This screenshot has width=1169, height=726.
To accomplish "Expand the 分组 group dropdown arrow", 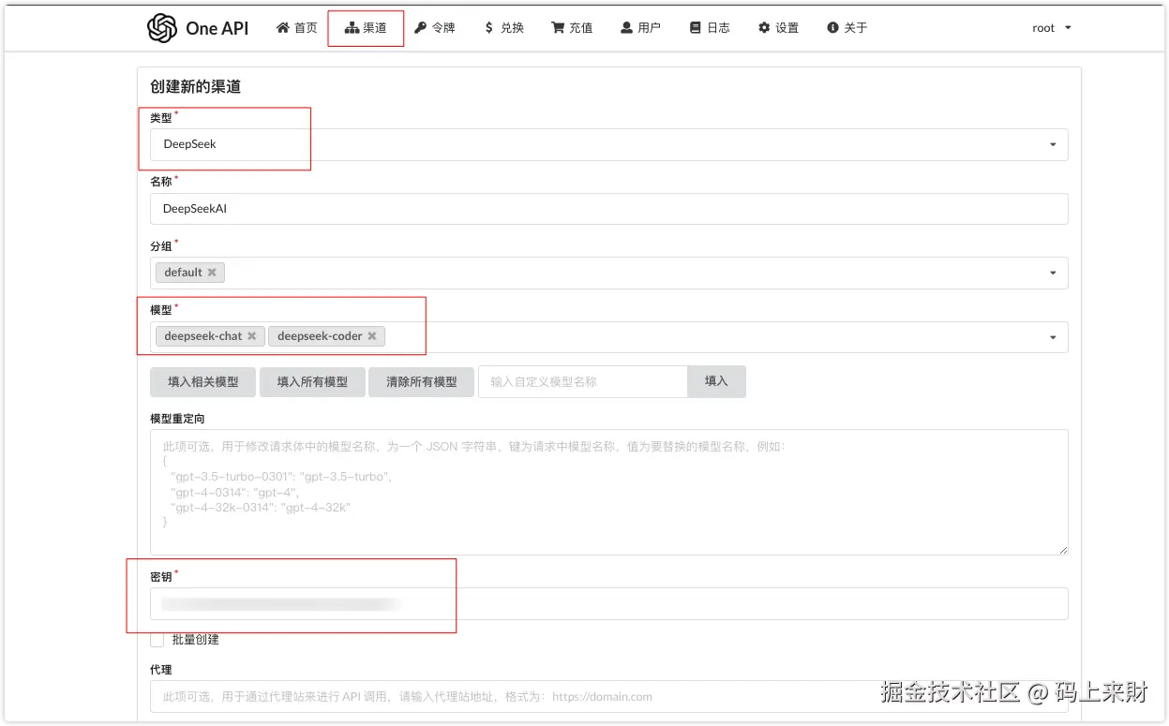I will point(1053,273).
